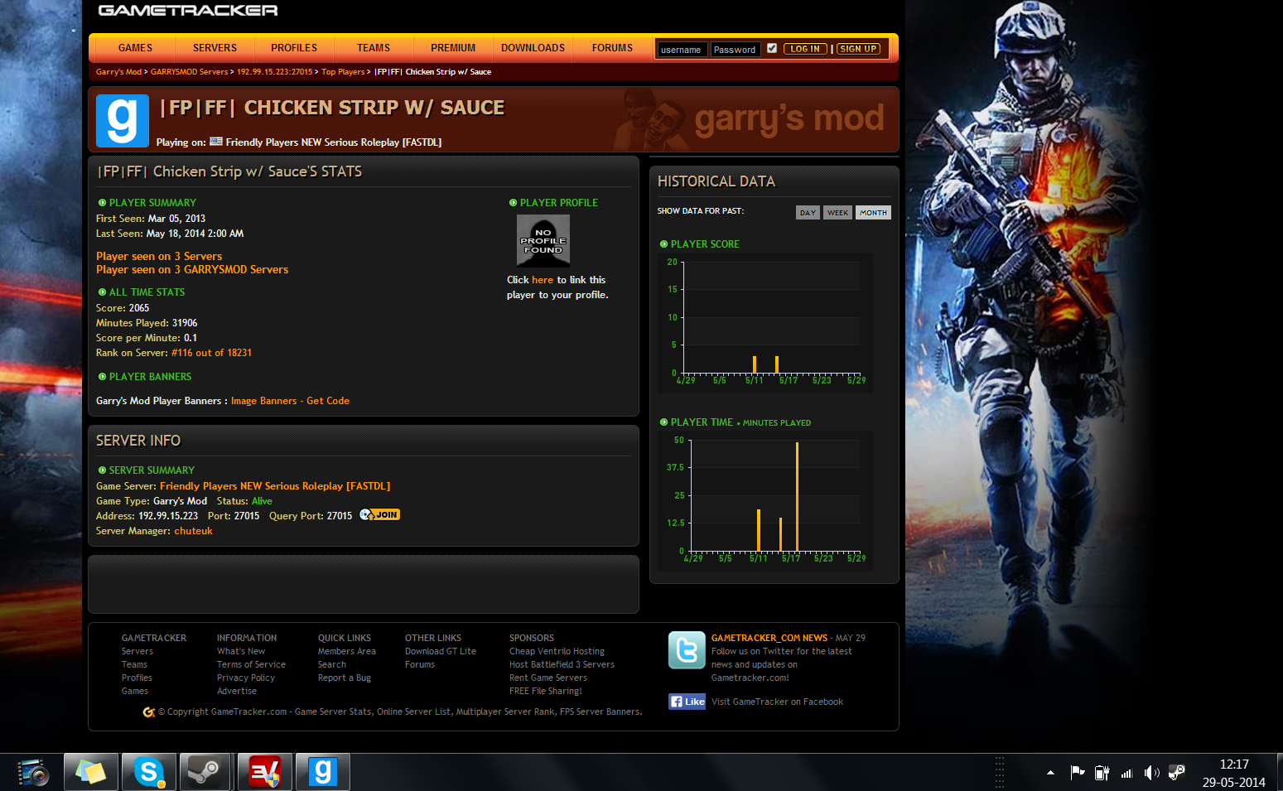The height and width of the screenshot is (791, 1283).
Task: Open the screenshot camera app in taskbar
Action: [33, 773]
